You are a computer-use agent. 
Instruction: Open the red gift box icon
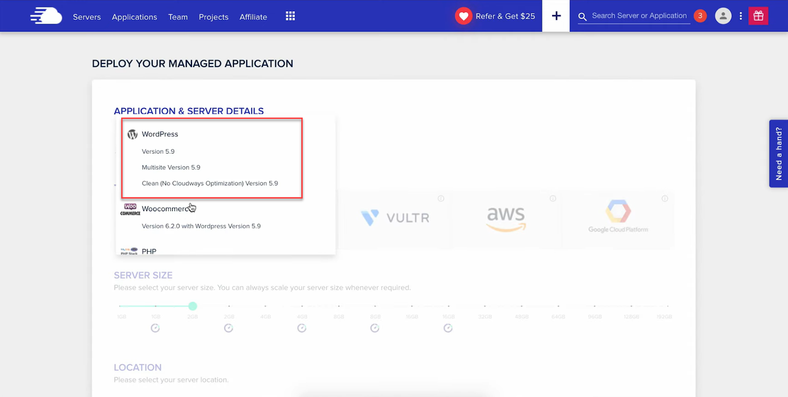(758, 16)
